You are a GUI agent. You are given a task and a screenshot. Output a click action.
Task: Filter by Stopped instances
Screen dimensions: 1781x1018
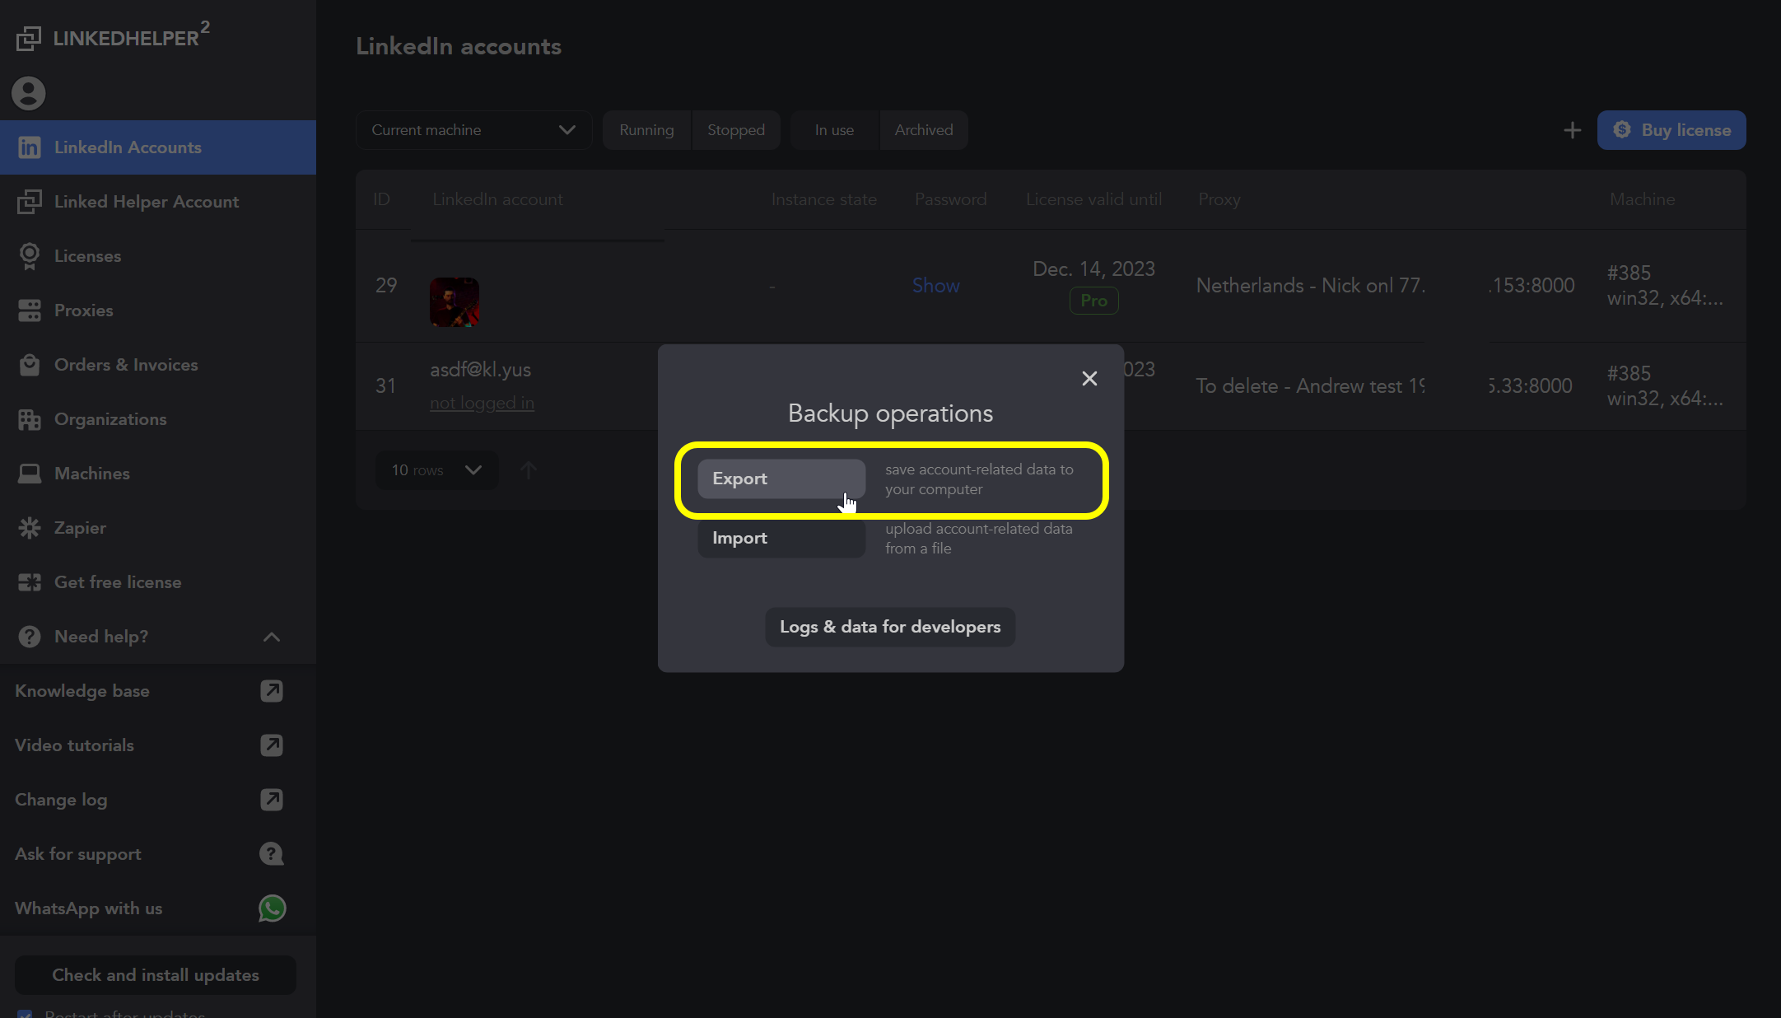736,130
